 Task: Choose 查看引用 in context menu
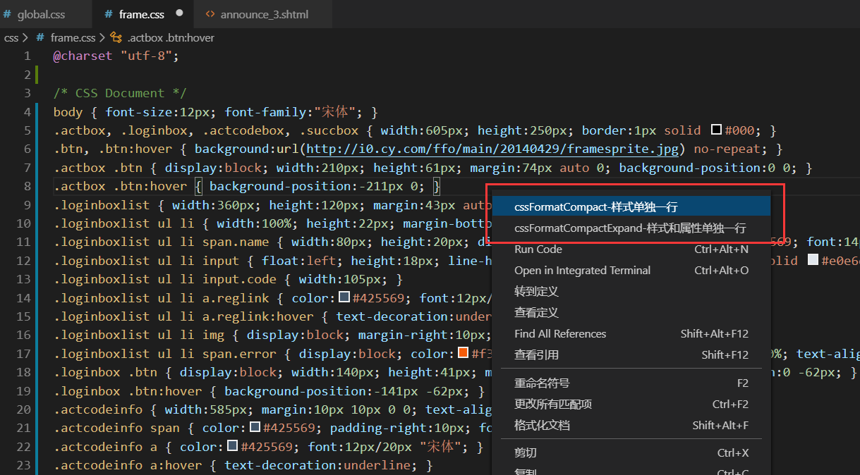631,354
